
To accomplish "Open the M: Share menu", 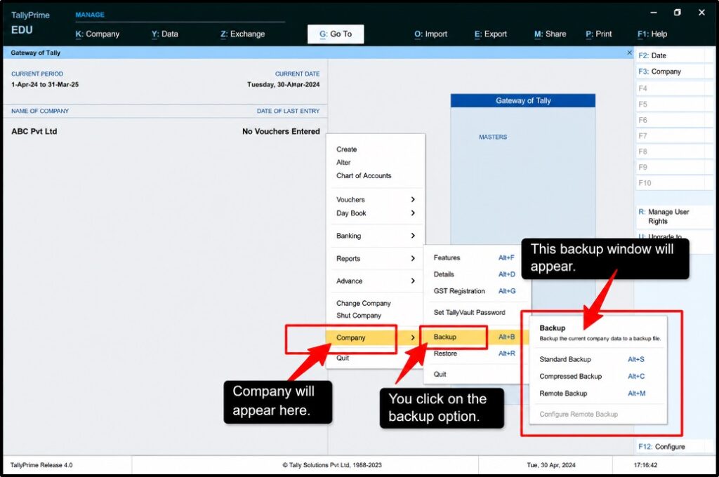I will pyautogui.click(x=550, y=34).
